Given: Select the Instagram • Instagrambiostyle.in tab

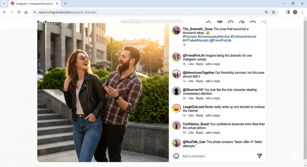Looking at the screenshot, I should point(34,4).
